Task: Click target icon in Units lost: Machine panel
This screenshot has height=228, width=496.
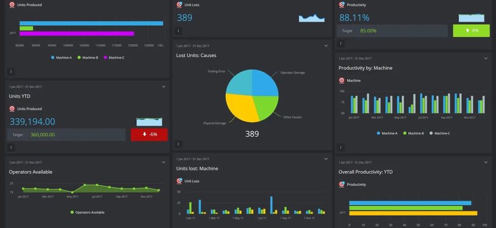Action: (x=179, y=181)
